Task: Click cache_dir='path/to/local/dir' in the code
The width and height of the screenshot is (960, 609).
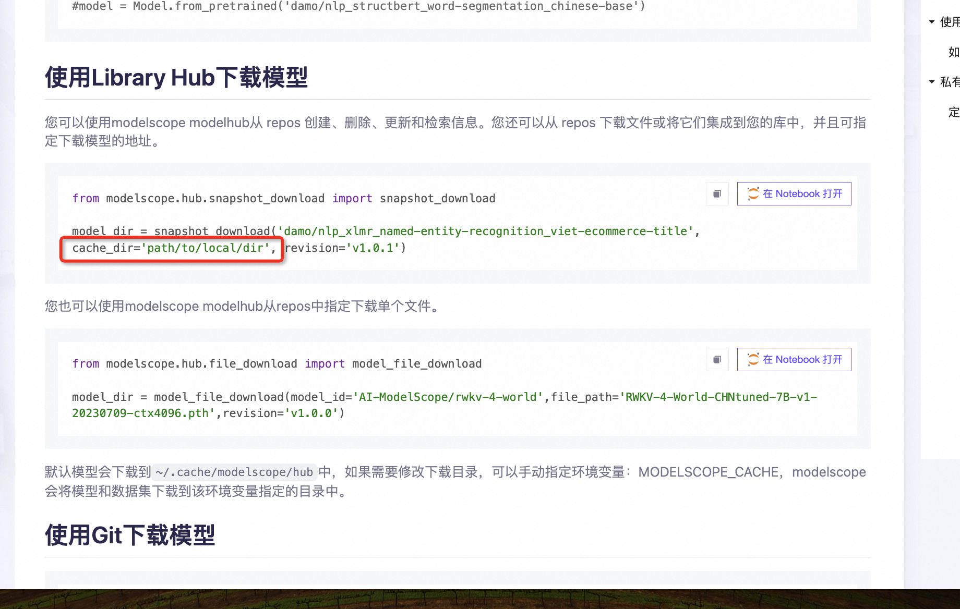Action: (x=171, y=248)
